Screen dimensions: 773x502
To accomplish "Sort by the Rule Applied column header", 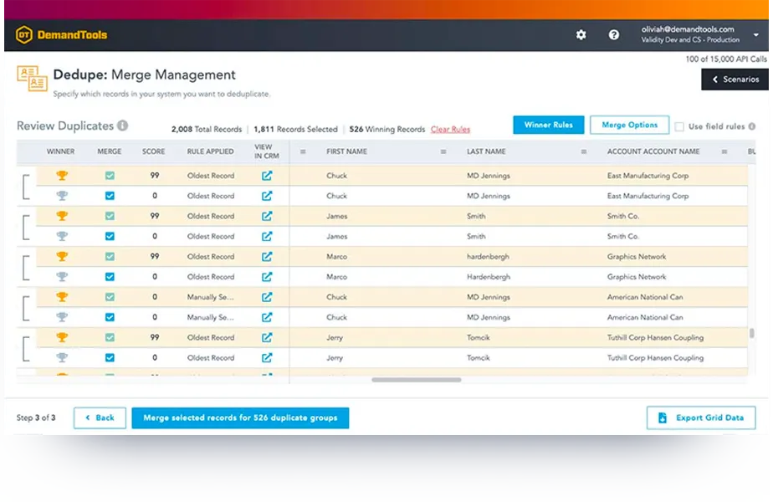I will pyautogui.click(x=210, y=151).
